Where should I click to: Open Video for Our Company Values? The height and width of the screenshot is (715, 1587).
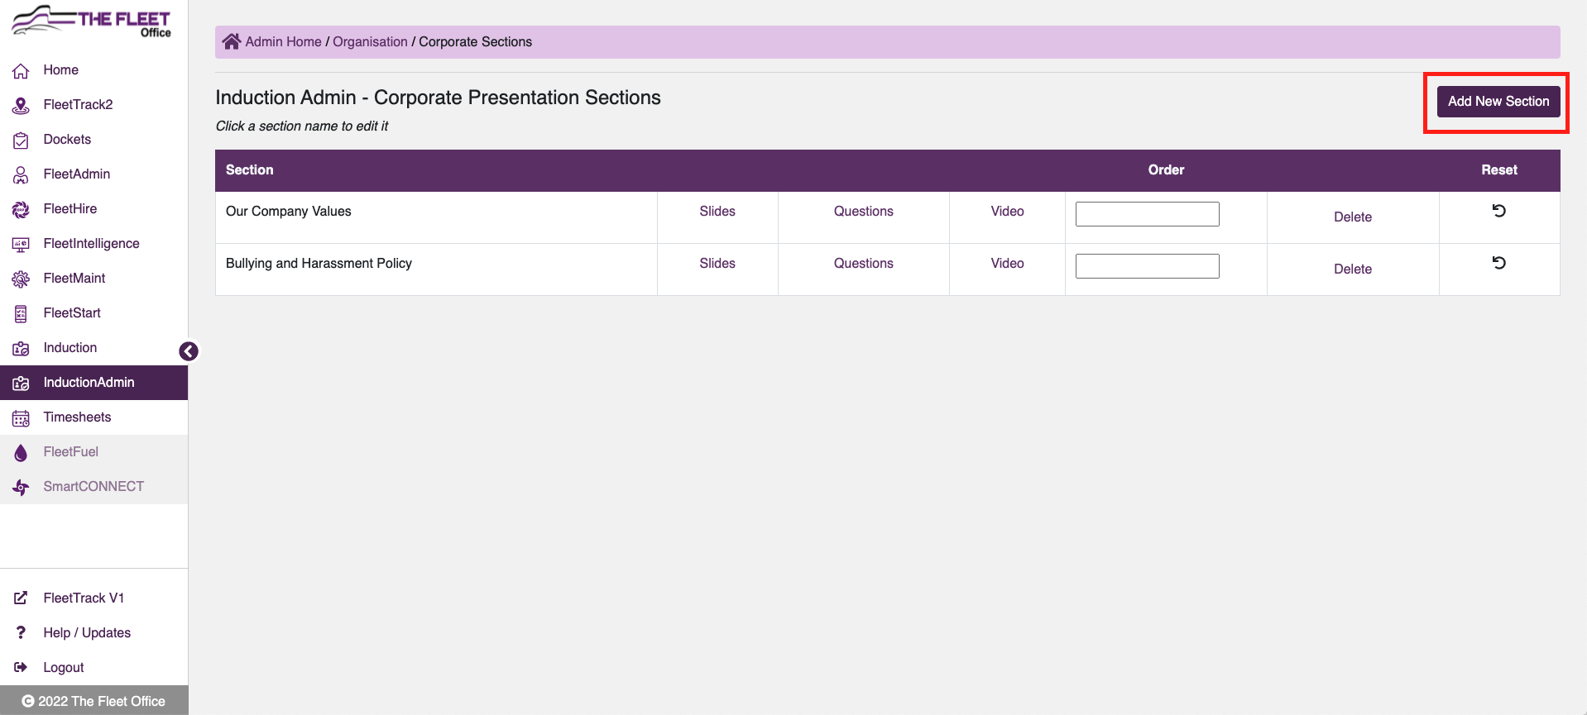(1007, 212)
